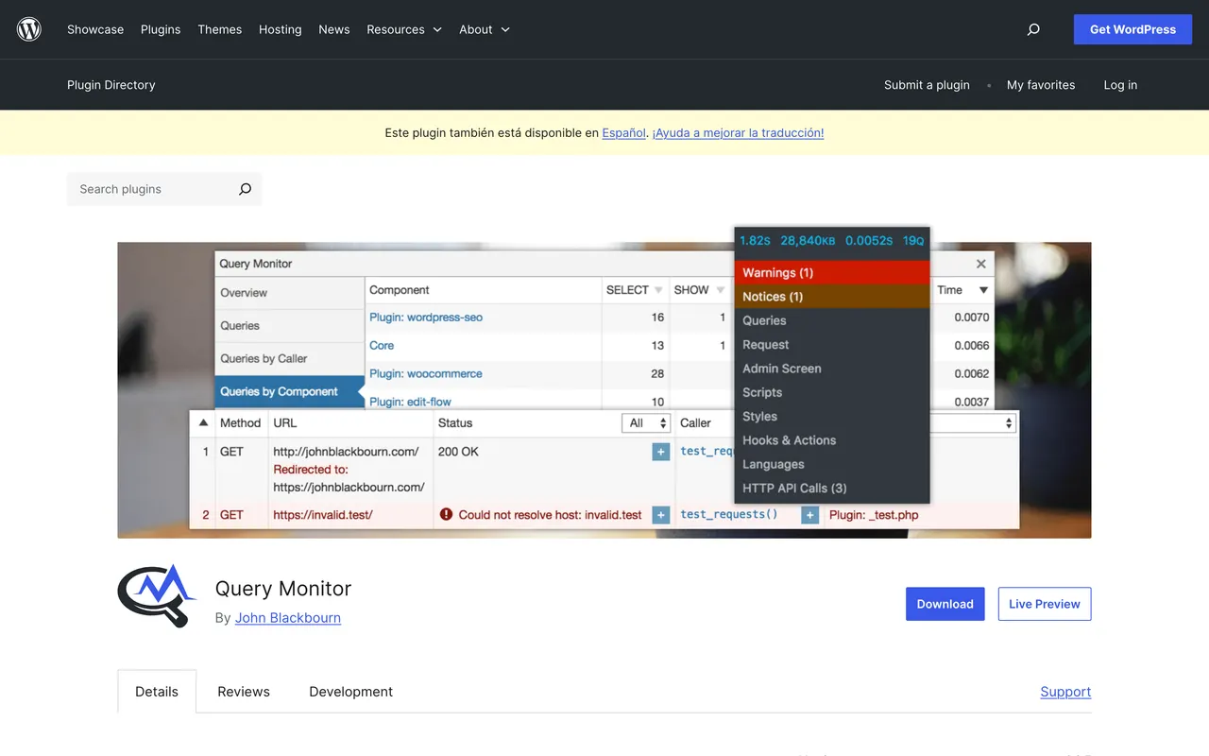Click the magnifier icon in Search plugins box
This screenshot has width=1209, height=756.
pos(245,189)
